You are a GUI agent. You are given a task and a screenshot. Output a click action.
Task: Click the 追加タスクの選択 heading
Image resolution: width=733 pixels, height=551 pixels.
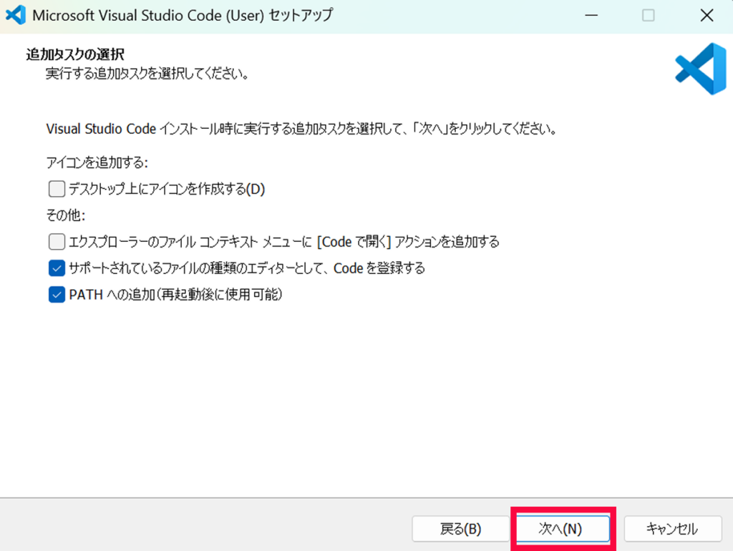pyautogui.click(x=74, y=54)
